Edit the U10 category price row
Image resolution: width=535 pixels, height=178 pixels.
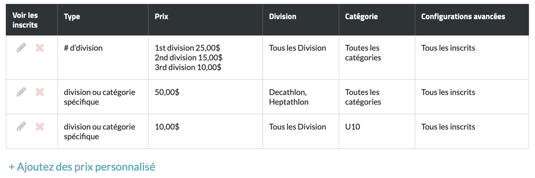click(21, 127)
